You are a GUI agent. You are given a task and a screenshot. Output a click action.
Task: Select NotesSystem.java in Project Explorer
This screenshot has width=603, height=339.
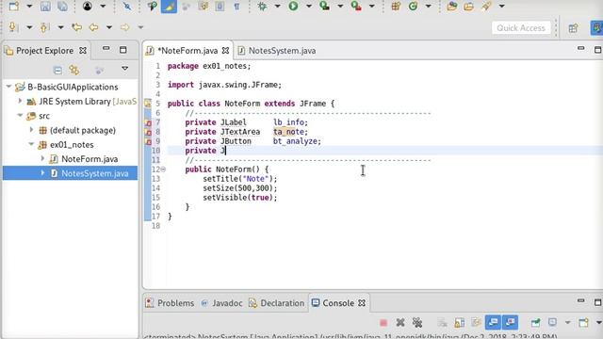tap(94, 173)
